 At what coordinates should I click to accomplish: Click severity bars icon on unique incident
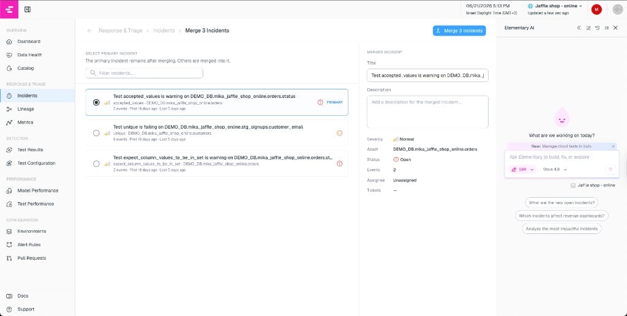(x=107, y=134)
